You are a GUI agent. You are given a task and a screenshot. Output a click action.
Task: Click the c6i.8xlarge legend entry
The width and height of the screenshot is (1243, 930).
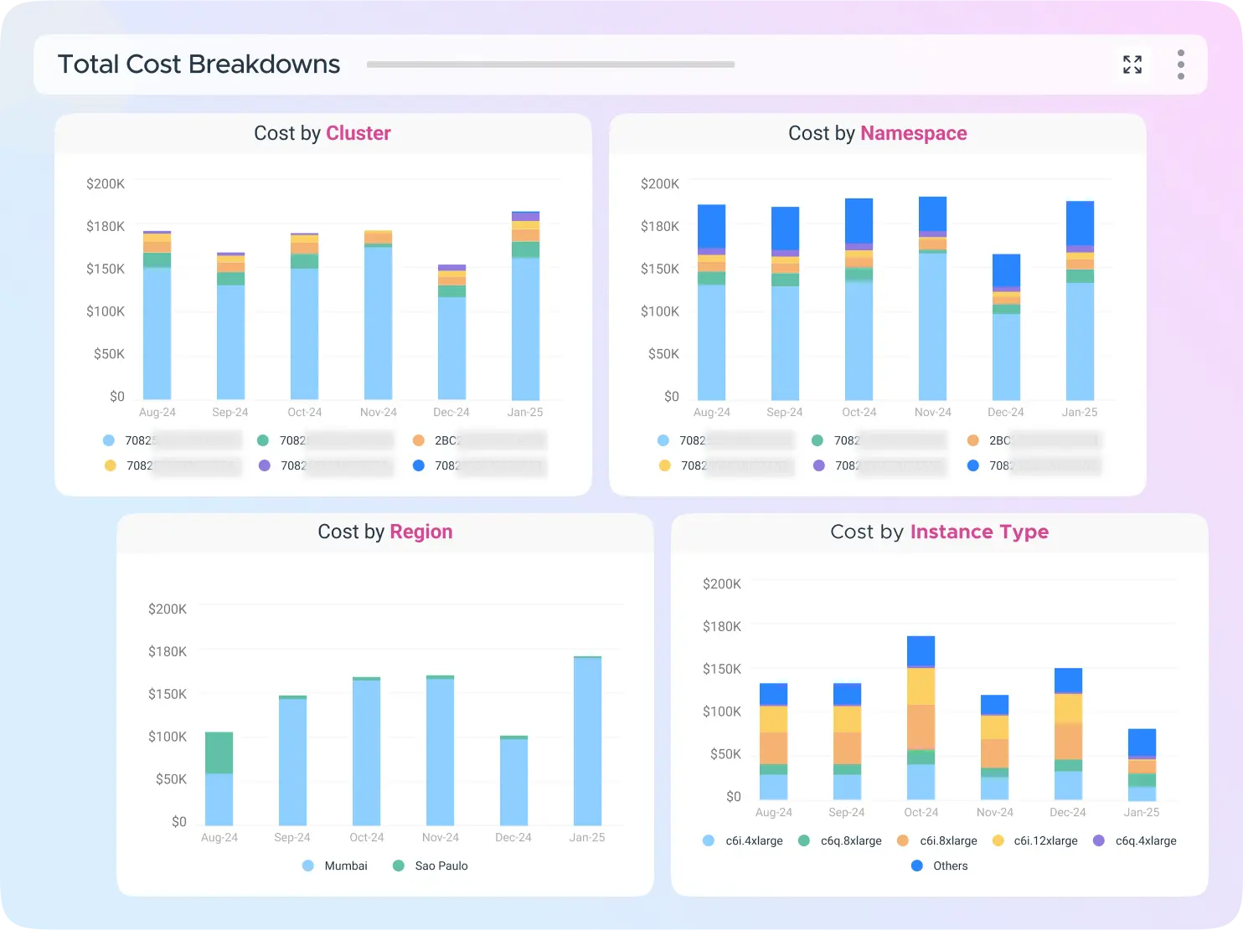(x=938, y=840)
